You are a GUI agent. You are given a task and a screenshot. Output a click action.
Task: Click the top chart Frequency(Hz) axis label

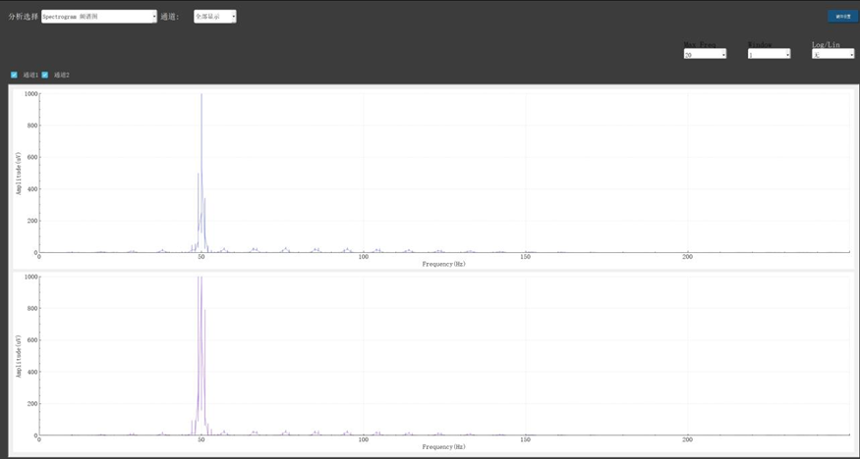pyautogui.click(x=444, y=264)
